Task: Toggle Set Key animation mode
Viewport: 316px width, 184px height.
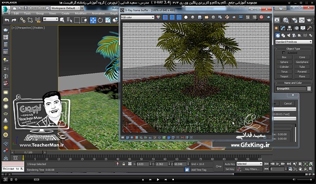Action: [x=230, y=169]
